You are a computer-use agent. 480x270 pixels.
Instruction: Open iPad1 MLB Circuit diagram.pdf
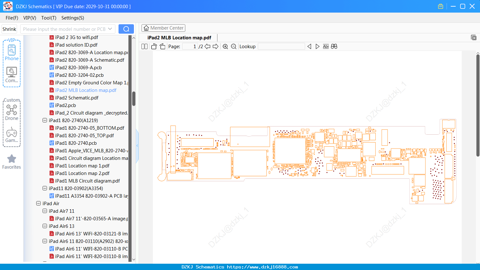click(88, 181)
